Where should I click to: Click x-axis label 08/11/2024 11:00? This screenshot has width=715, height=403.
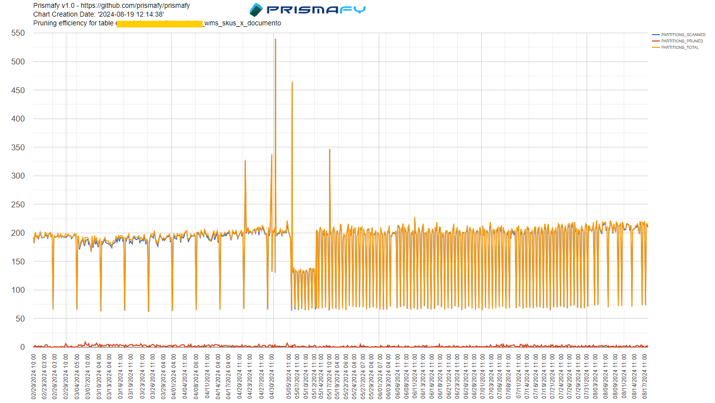(x=624, y=377)
